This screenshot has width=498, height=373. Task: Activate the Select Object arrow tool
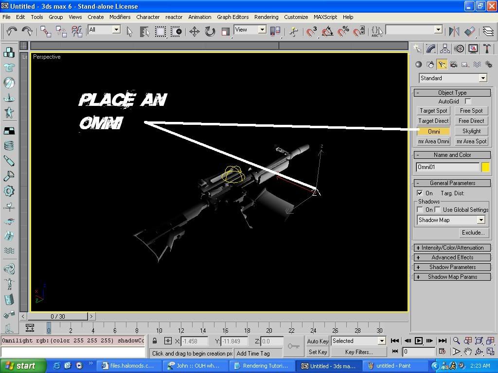pos(129,32)
